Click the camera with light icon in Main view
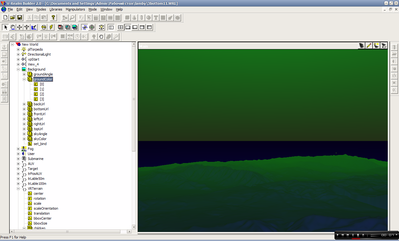The image size is (399, 241). pyautogui.click(x=376, y=46)
